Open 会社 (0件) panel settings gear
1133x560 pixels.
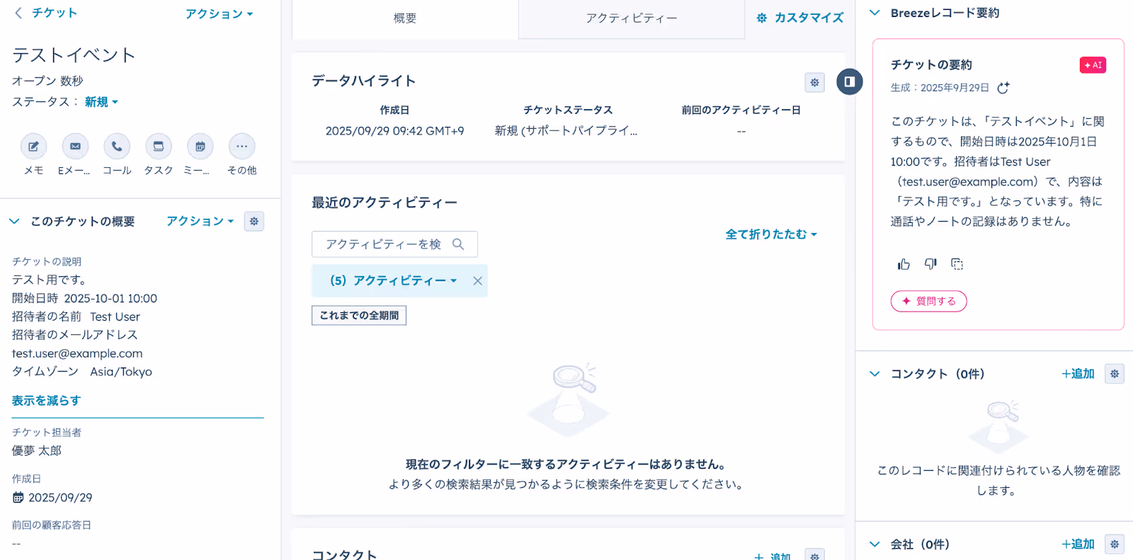tap(1115, 544)
